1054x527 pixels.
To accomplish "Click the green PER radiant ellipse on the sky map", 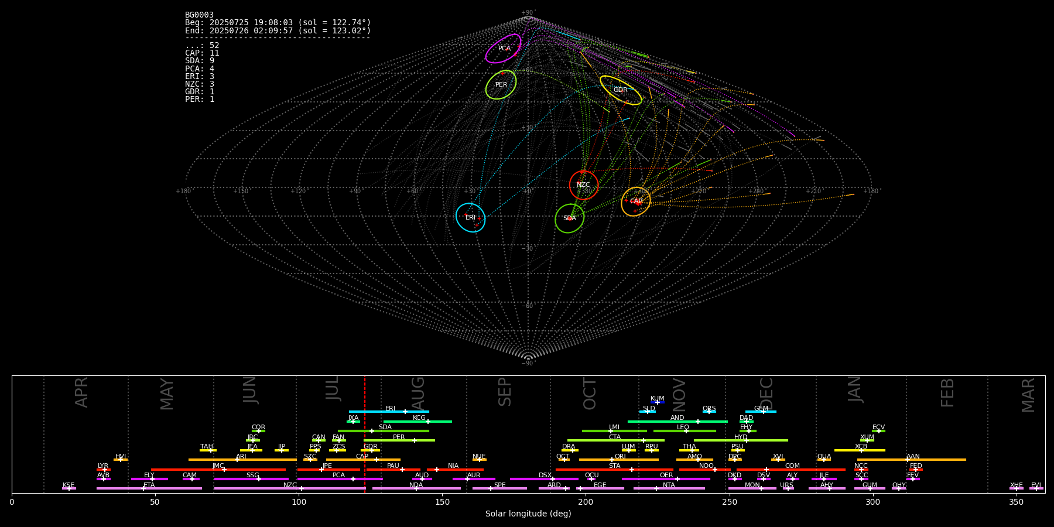I will pyautogui.click(x=501, y=85).
